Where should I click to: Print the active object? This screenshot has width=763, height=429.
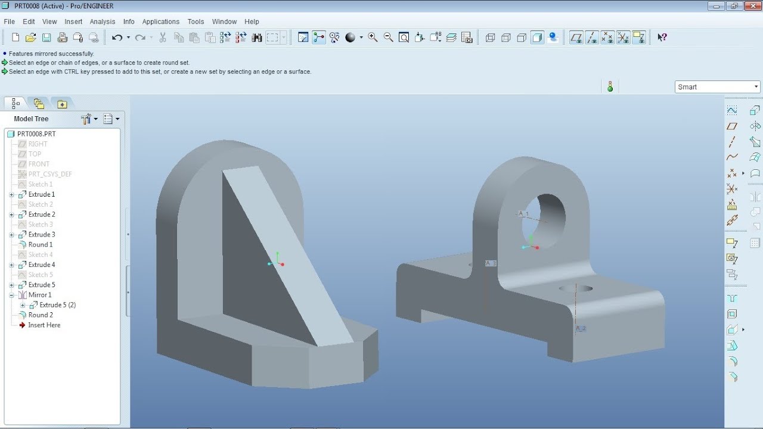(63, 38)
